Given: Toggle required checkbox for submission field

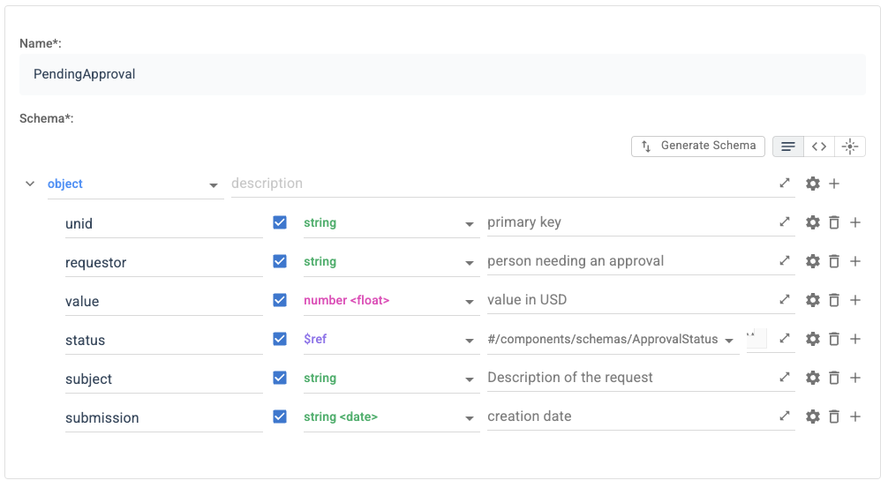Looking at the screenshot, I should click(280, 417).
